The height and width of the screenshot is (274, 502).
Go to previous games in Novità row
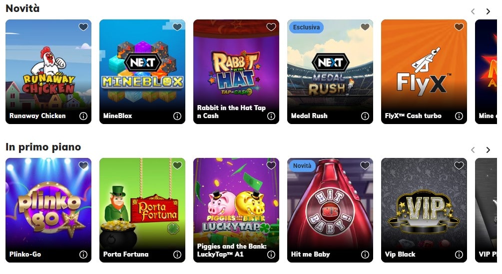point(473,11)
